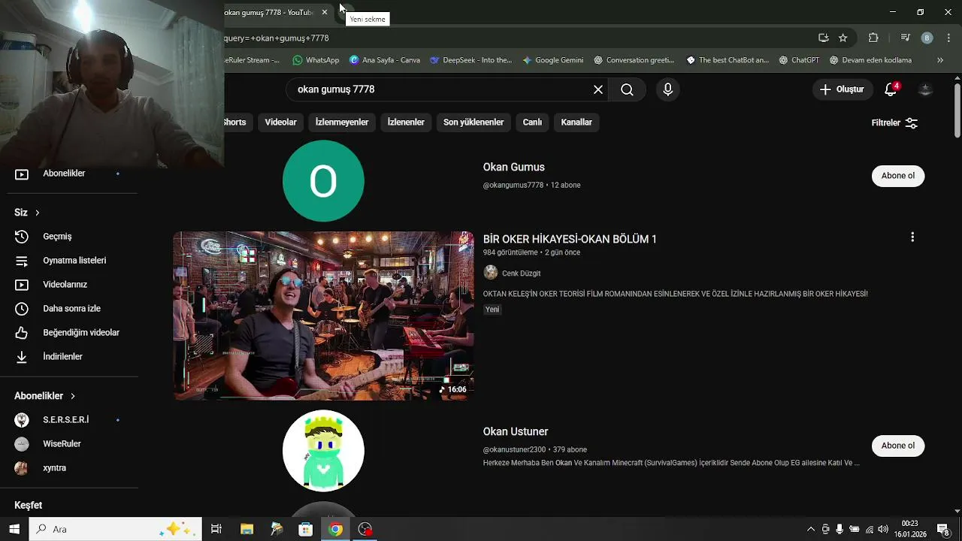
Task: Open the Okan Ustuner channel avatar
Action: pyautogui.click(x=323, y=450)
